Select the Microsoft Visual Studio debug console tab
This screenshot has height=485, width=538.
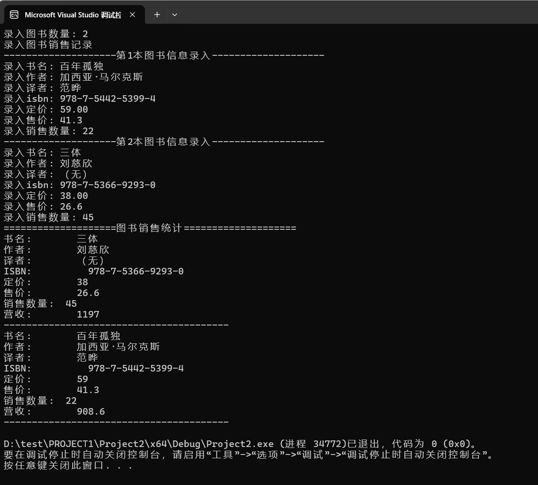(x=74, y=15)
